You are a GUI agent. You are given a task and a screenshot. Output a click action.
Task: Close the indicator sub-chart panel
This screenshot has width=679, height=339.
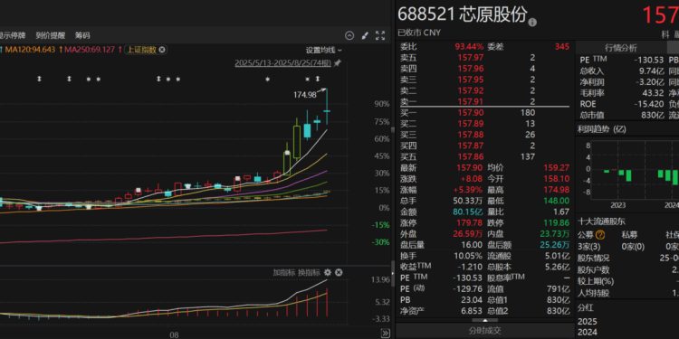(x=339, y=272)
